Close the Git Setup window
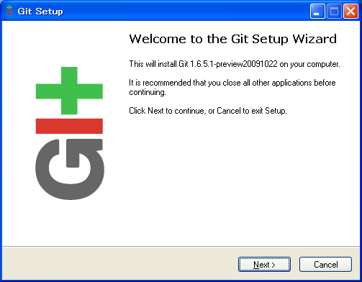Viewport: 362px width, 282px height. (350, 12)
